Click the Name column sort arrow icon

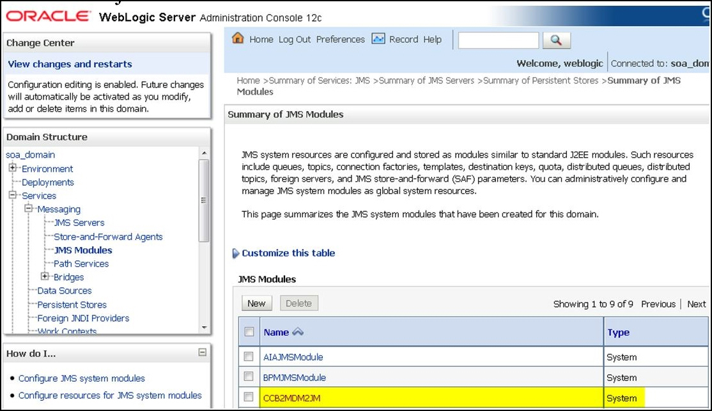click(298, 332)
